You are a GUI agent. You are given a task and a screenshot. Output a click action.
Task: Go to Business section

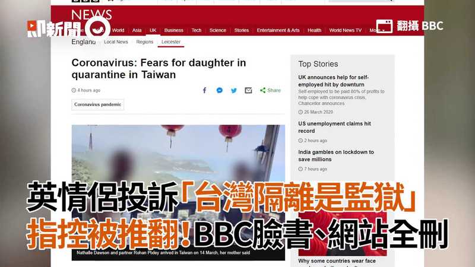(173, 30)
